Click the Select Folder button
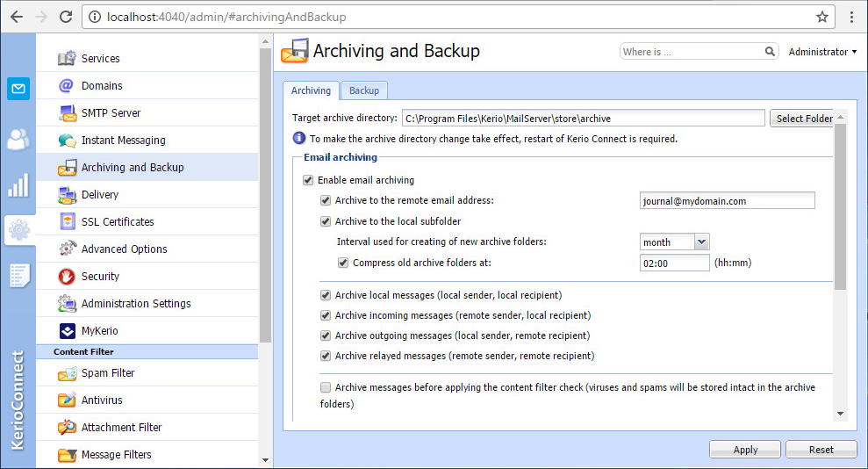This screenshot has height=469, width=868. coord(800,119)
